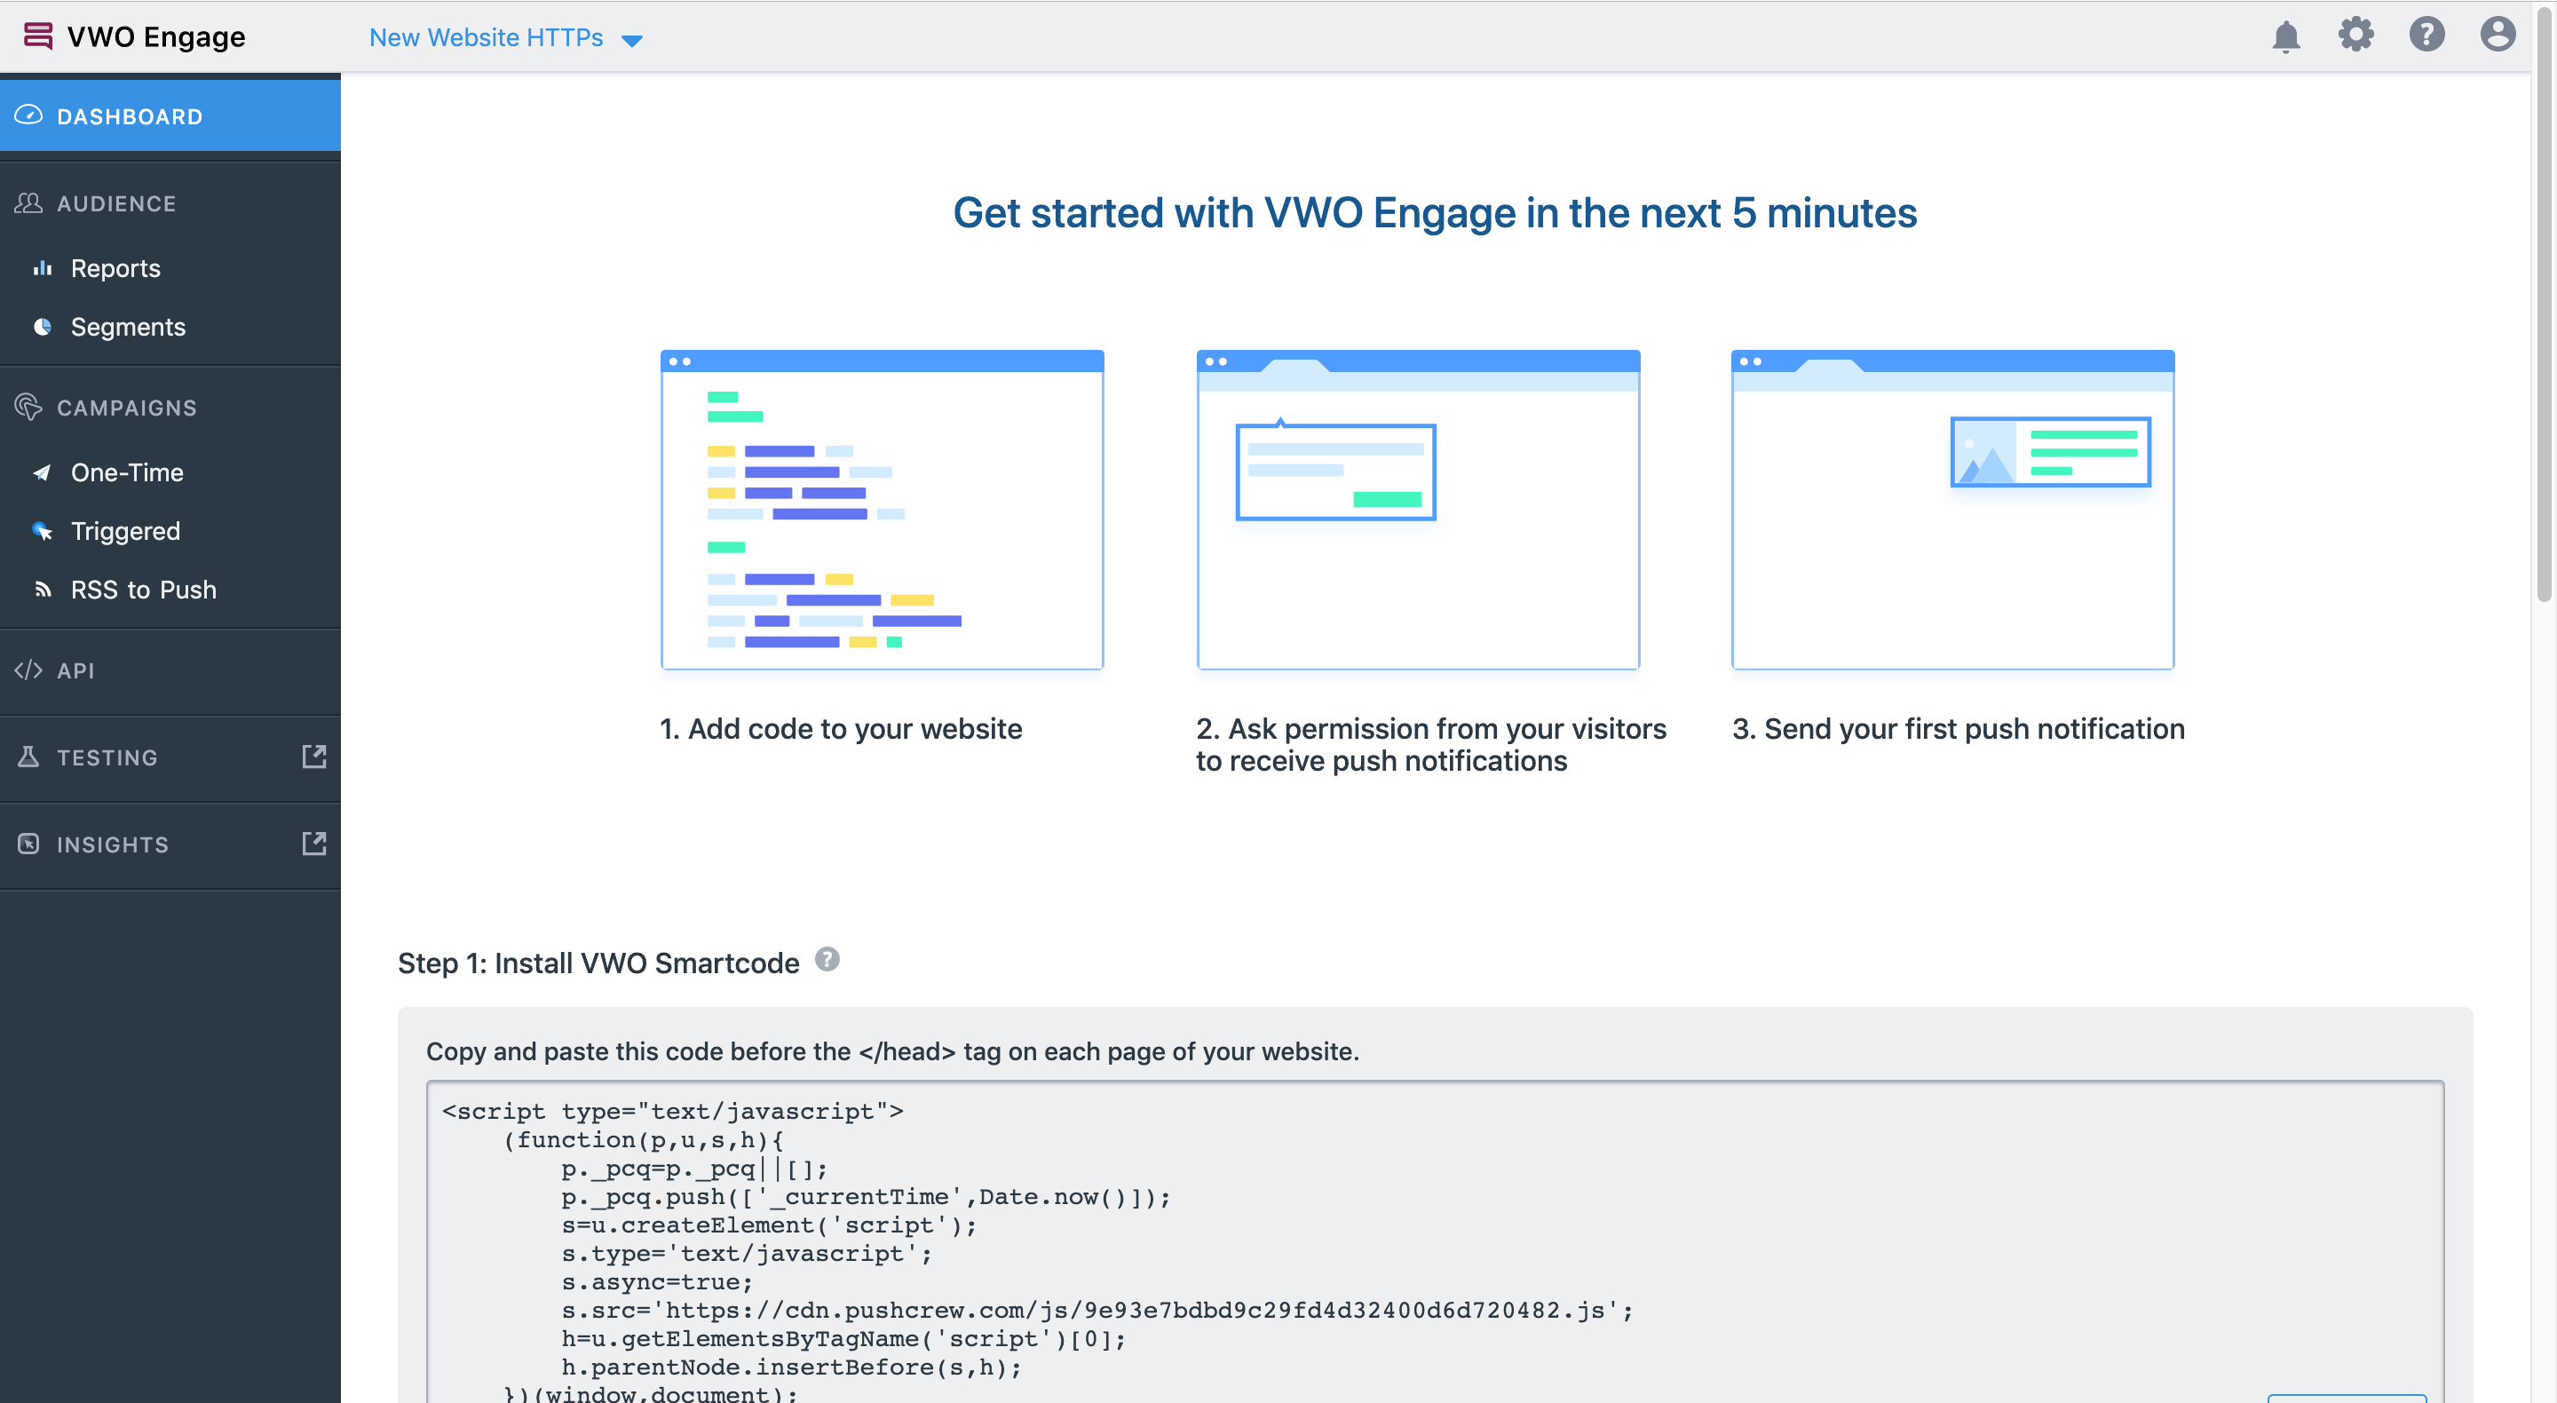
Task: Open Segments under Audience
Action: click(x=127, y=327)
